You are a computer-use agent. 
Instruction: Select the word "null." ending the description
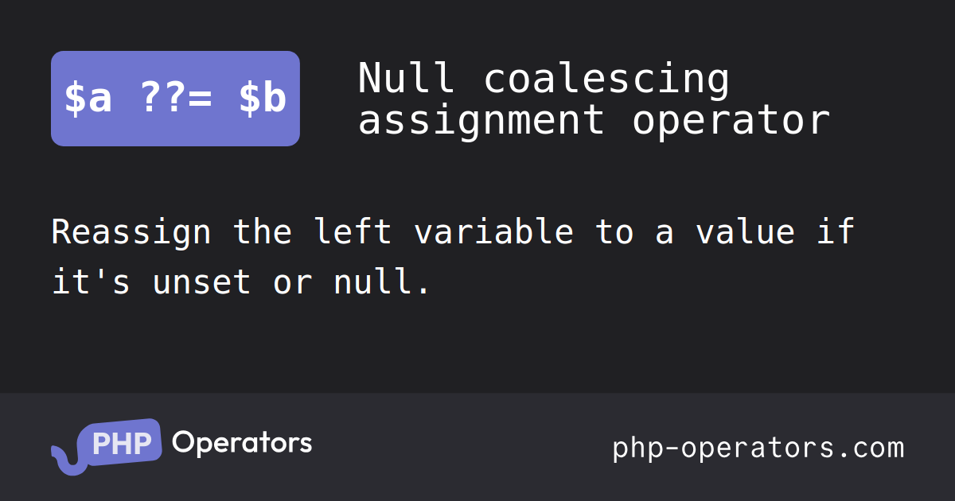(x=382, y=282)
